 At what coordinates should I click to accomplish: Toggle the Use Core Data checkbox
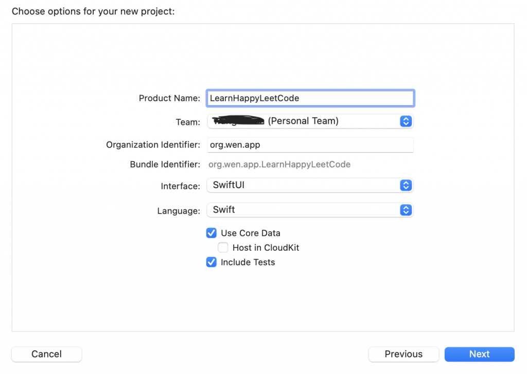211,233
